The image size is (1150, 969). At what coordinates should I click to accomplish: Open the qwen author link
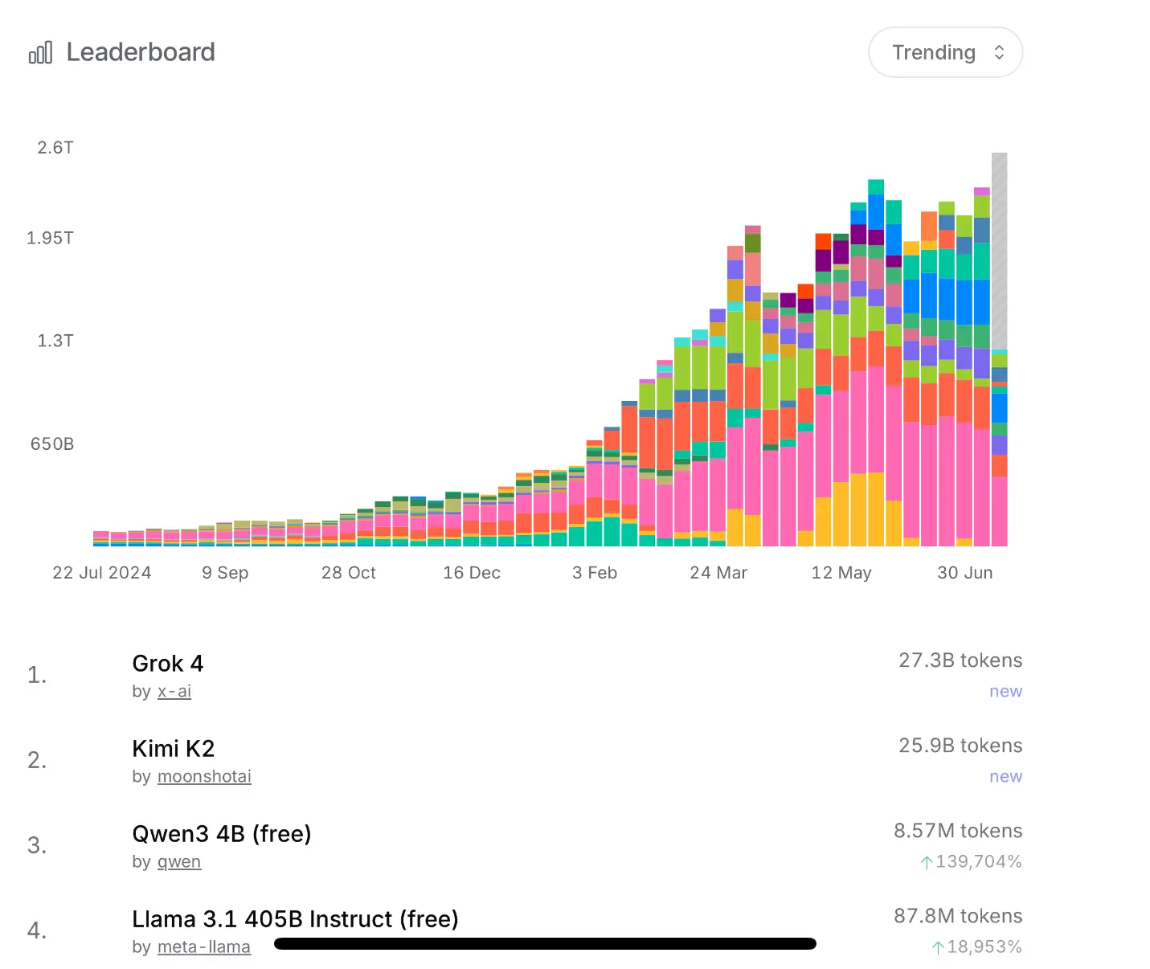point(179,861)
